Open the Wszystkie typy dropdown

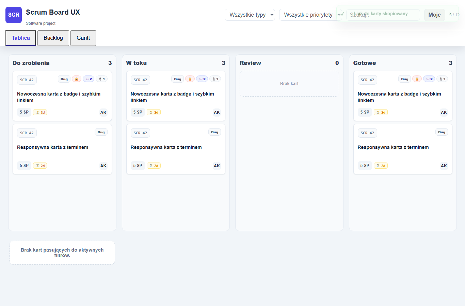(x=250, y=15)
